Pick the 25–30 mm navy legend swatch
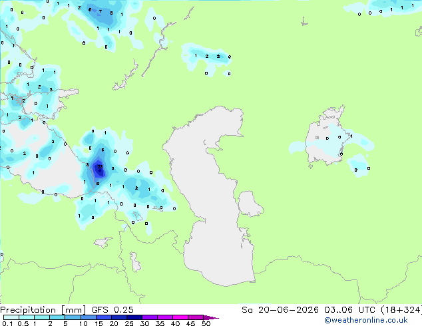The width and height of the screenshot is (422, 326). click(134, 317)
